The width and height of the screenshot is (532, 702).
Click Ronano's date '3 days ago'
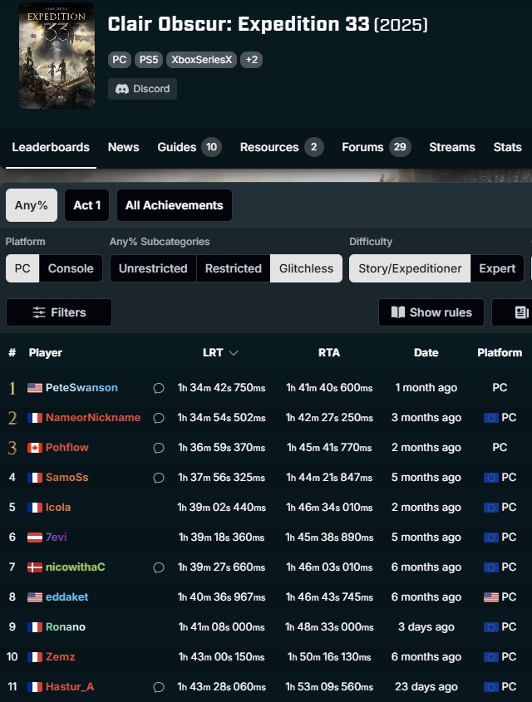(x=426, y=626)
